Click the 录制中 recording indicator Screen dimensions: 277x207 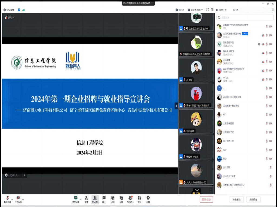[9, 18]
